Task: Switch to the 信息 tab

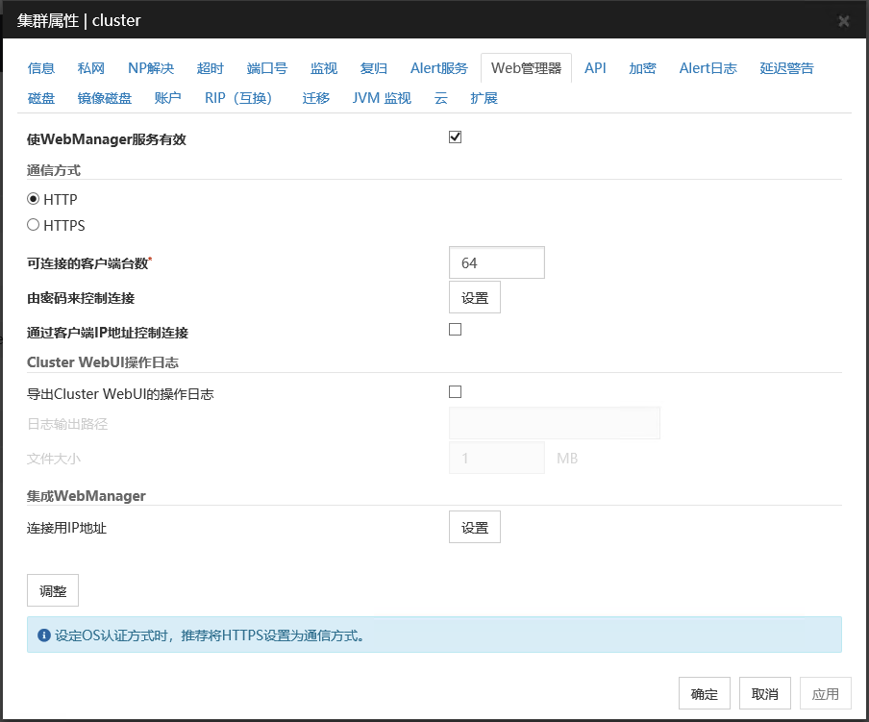Action: click(x=41, y=68)
